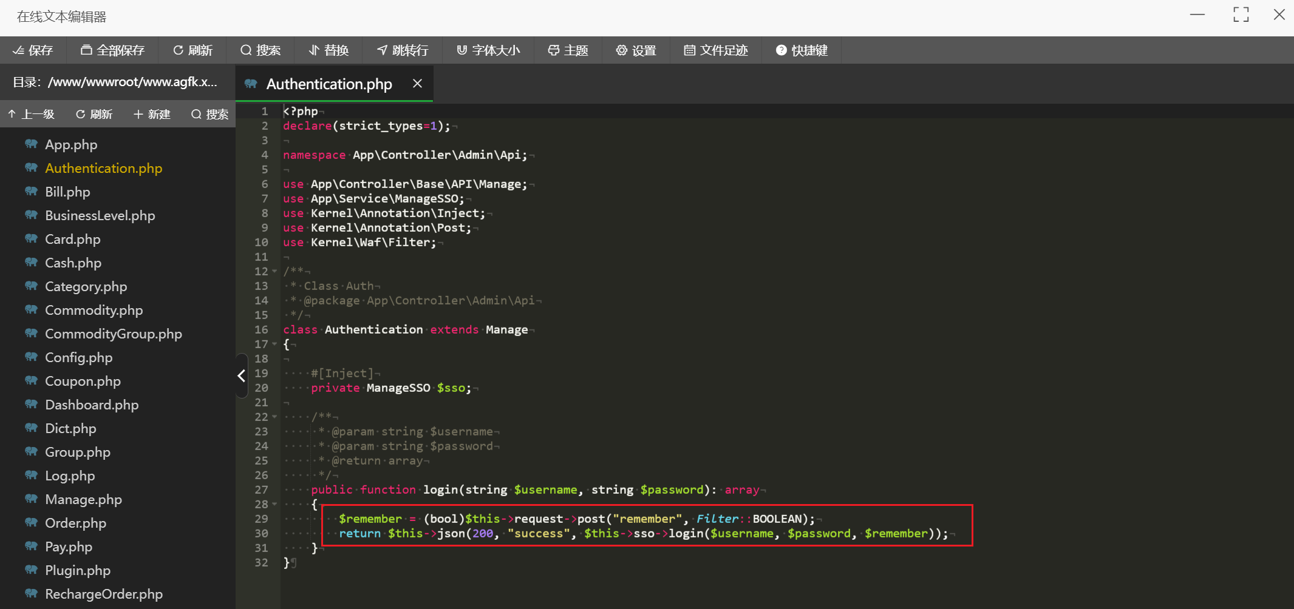This screenshot has width=1294, height=609.
Task: Open the Replace (替换) tool
Action: 329,50
